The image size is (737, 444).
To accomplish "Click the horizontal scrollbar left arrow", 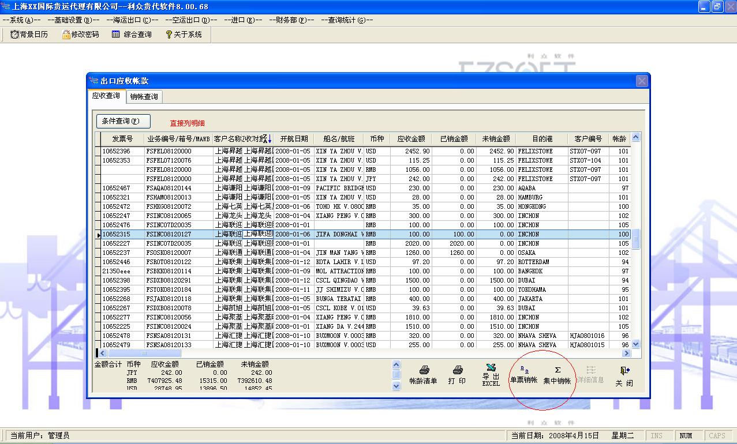I will click(x=103, y=353).
